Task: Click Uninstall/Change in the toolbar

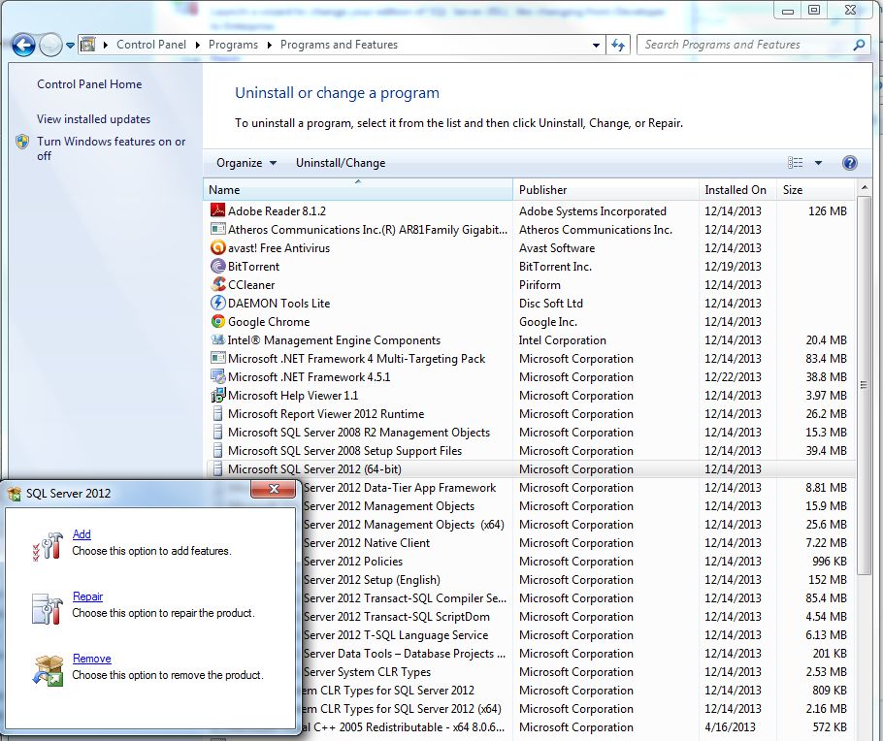Action: [341, 163]
